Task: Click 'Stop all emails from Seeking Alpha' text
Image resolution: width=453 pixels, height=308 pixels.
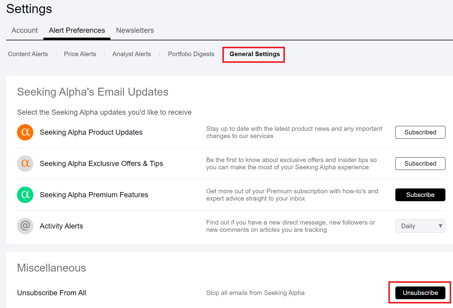Action: click(x=255, y=293)
